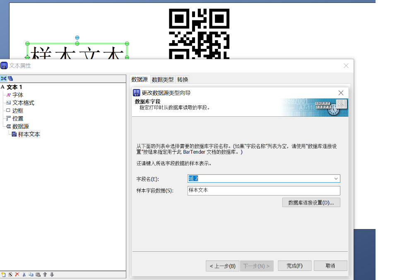Select 边框 border node in tree
Viewport: 407px width, 280px height.
point(18,111)
